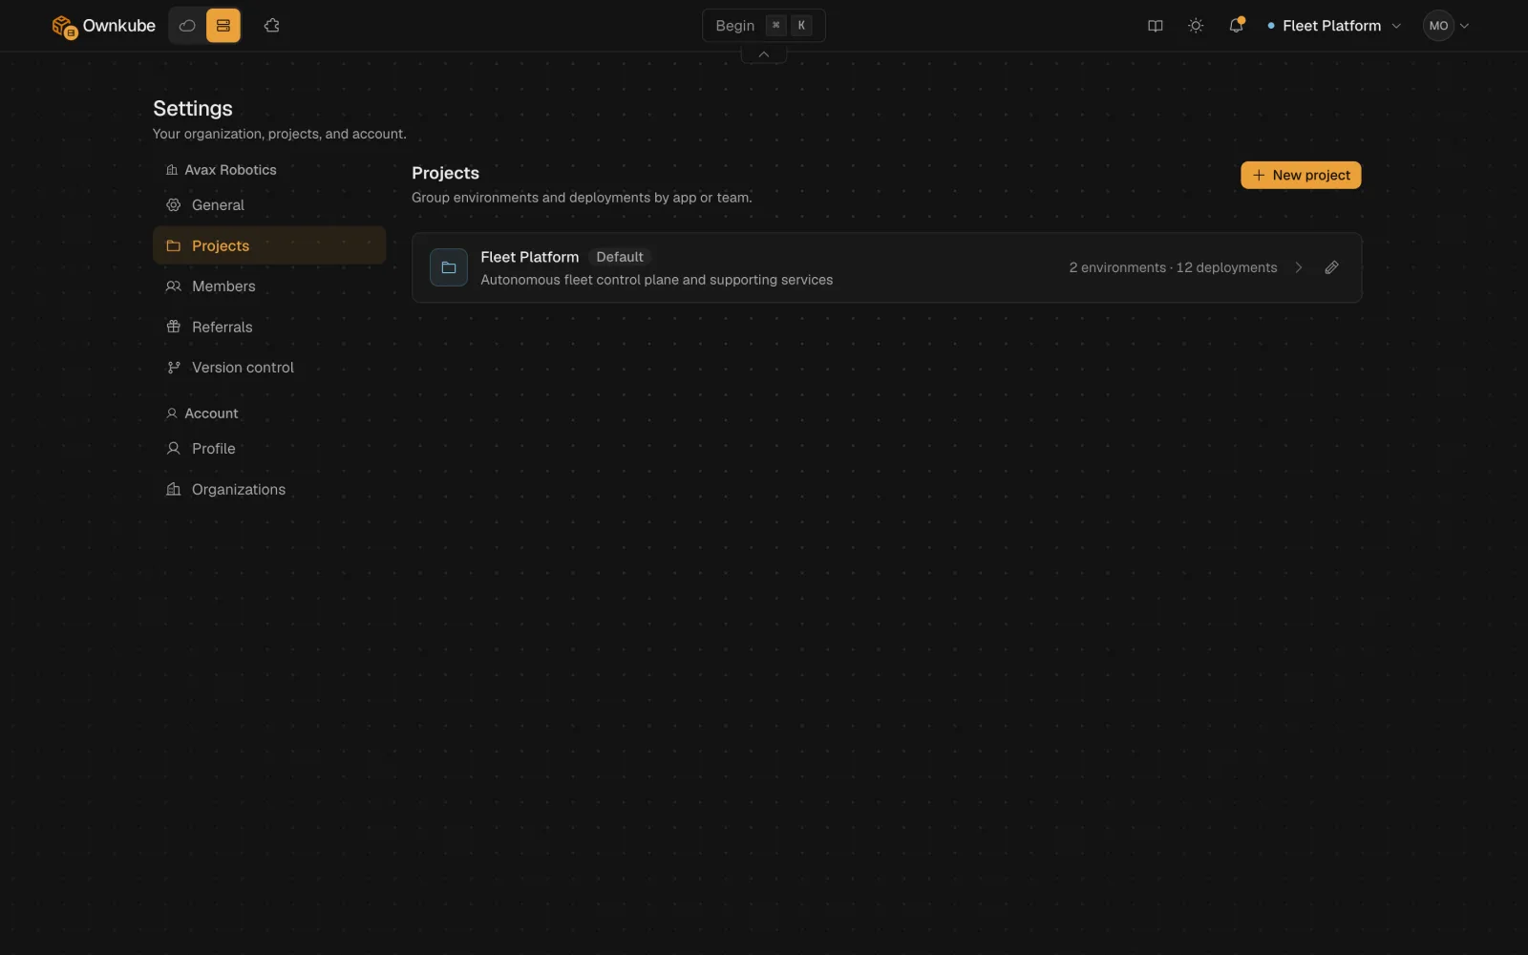Click the Profile person icon
Viewport: 1528px width, 955px height.
point(173,449)
